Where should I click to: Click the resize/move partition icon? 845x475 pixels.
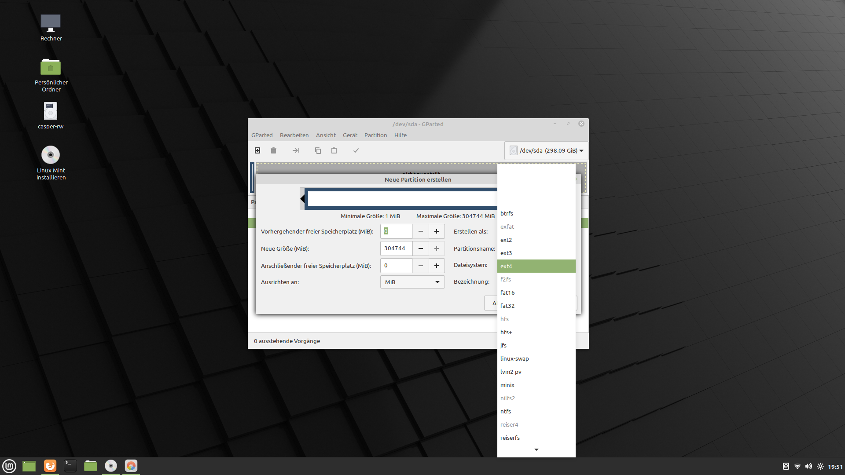click(x=296, y=150)
